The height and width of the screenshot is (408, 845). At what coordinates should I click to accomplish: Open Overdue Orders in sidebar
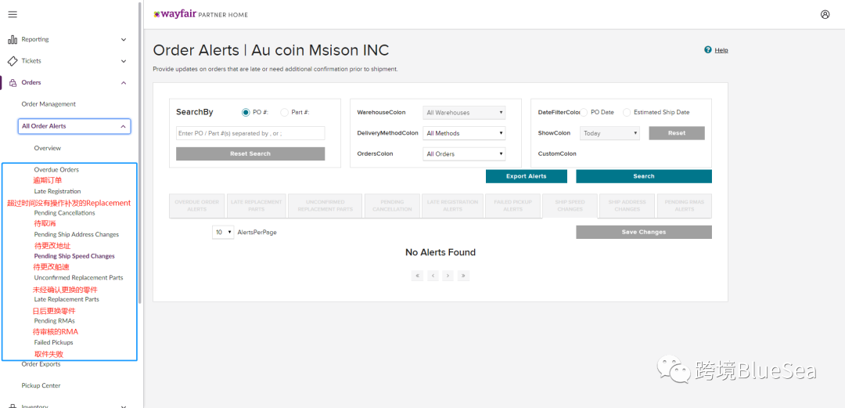coord(56,169)
